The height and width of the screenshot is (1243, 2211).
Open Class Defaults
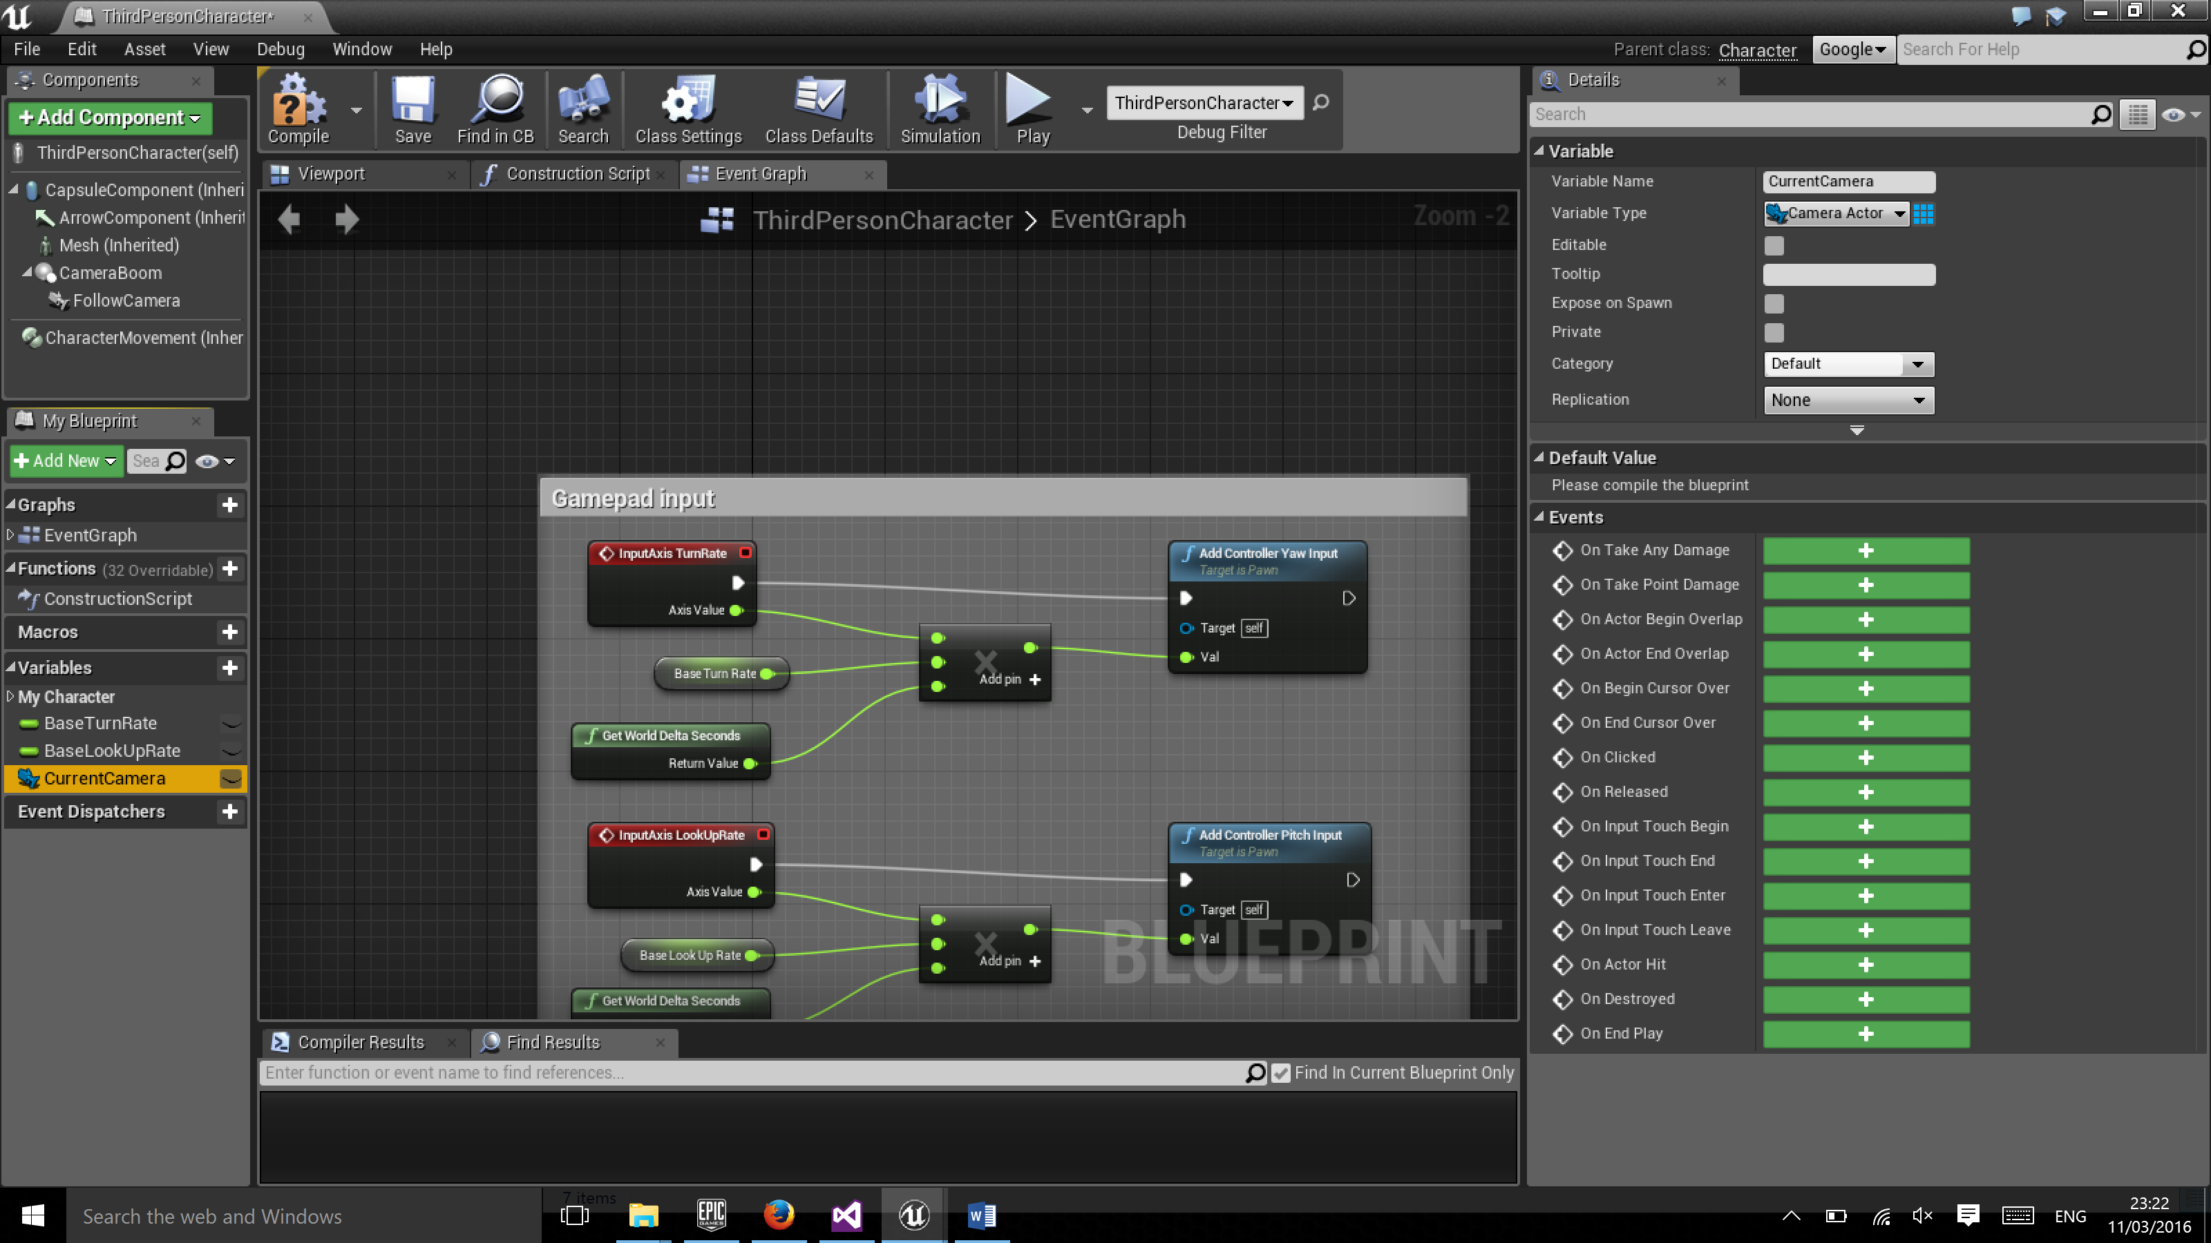coord(819,110)
